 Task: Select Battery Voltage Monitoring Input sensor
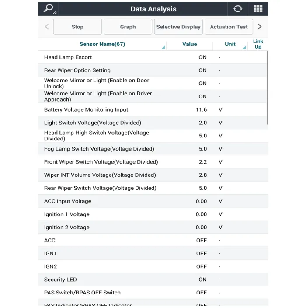(x=86, y=110)
